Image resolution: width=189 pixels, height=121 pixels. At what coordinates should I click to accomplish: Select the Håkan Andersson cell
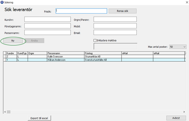66,60
